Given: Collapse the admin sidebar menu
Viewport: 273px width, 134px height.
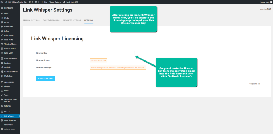Looking at the screenshot, I should (x=8, y=129).
